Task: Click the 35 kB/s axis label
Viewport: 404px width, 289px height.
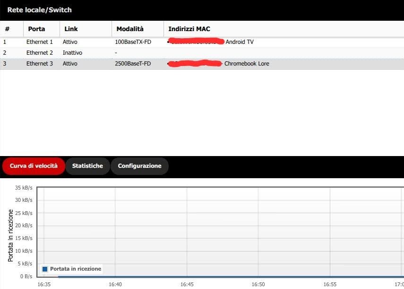Action: tap(24, 188)
